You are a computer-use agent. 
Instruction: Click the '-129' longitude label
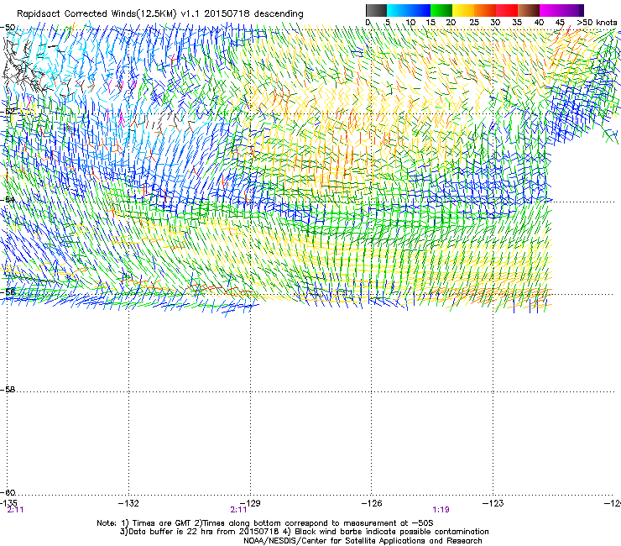click(250, 503)
